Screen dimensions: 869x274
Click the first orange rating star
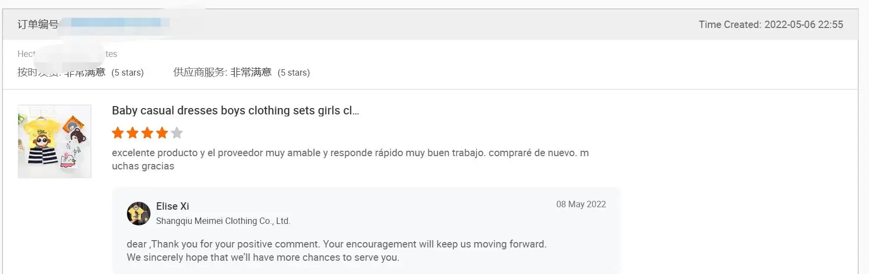(118, 133)
